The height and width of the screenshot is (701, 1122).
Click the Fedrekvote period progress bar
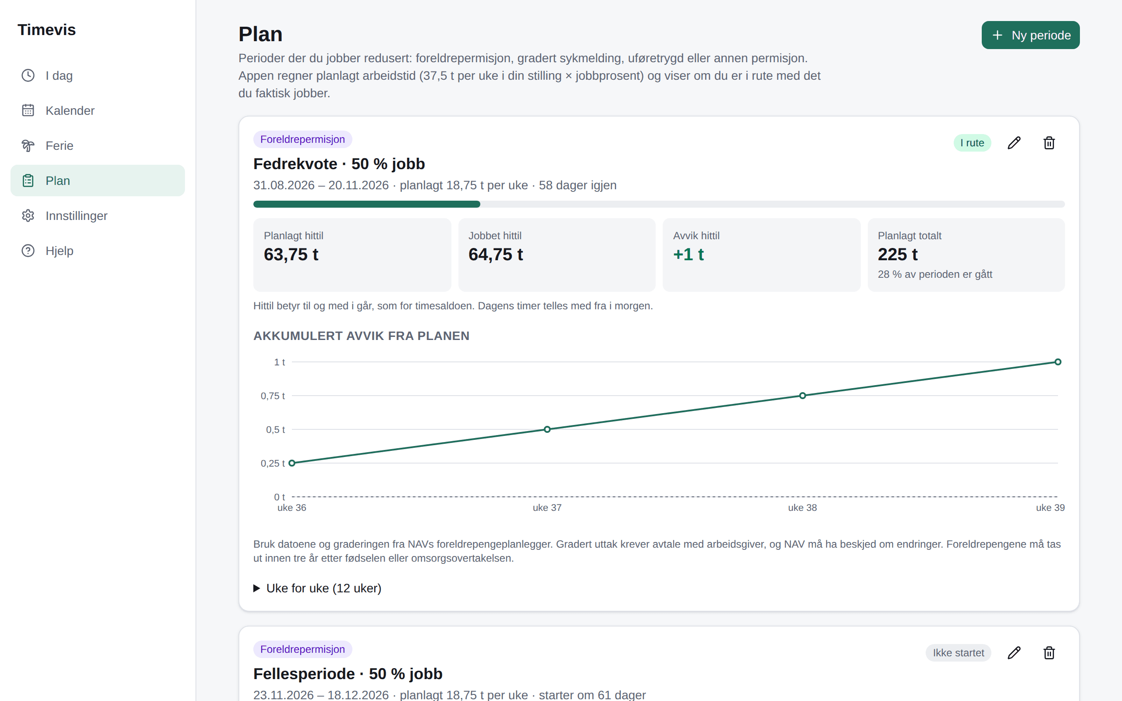pyautogui.click(x=659, y=205)
